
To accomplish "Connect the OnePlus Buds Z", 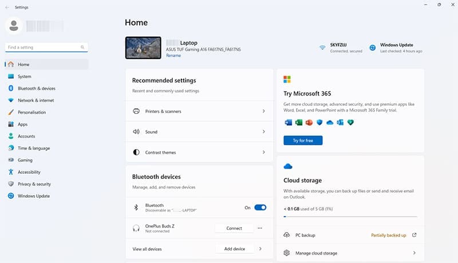I will [234, 228].
